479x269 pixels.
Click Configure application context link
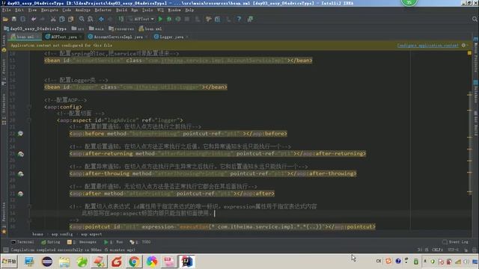point(427,46)
